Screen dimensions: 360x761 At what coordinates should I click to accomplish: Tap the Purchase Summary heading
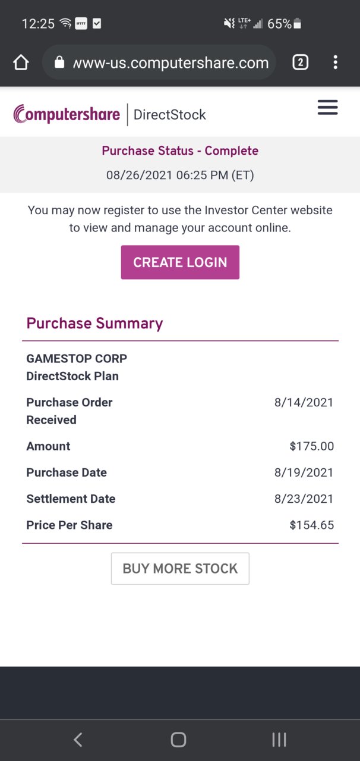pyautogui.click(x=94, y=323)
